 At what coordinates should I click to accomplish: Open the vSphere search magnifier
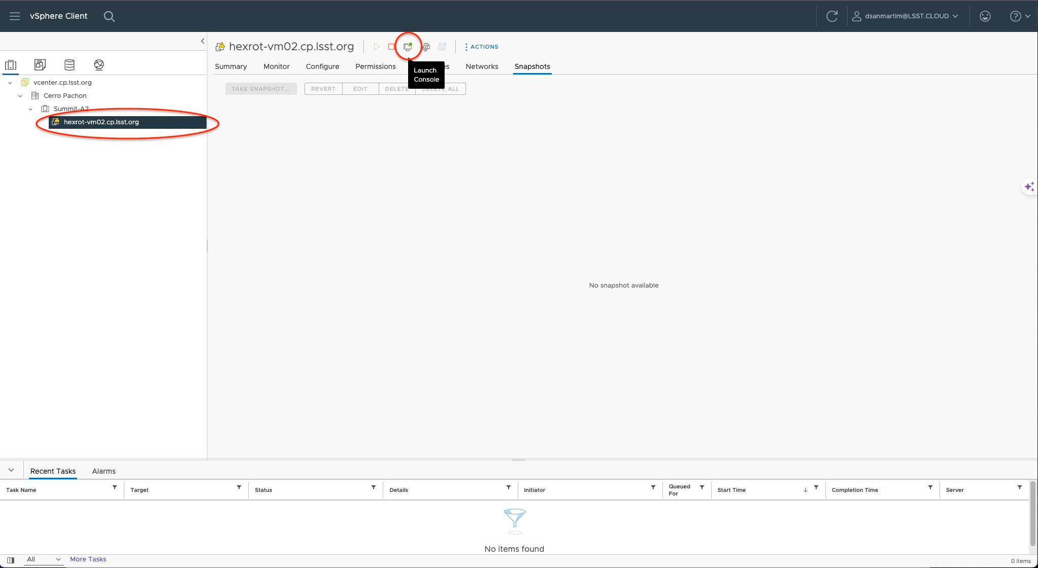click(109, 16)
